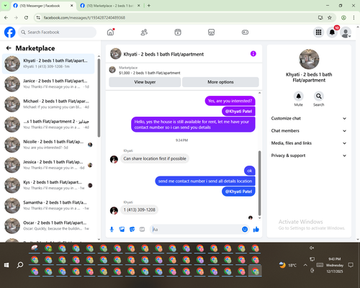
Task: Mute the conversation using the bell icon
Action: [x=298, y=96]
